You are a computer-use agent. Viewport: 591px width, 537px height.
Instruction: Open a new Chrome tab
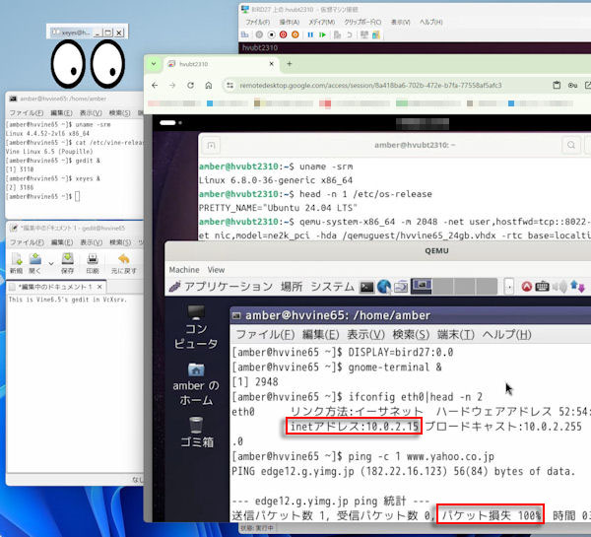click(289, 64)
